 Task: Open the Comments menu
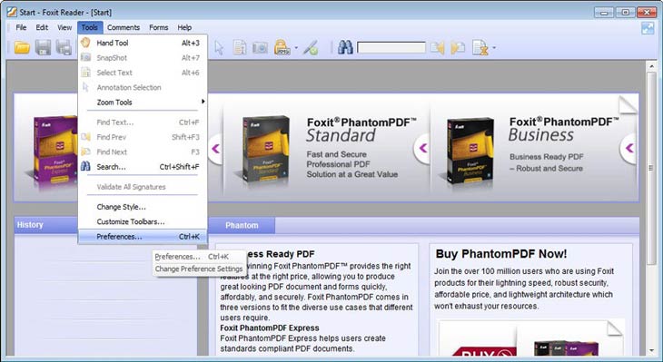pyautogui.click(x=123, y=27)
